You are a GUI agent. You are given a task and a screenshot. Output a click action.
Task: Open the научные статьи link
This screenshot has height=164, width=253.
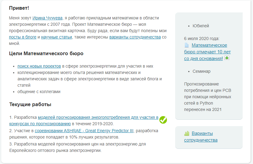click(x=57, y=37)
